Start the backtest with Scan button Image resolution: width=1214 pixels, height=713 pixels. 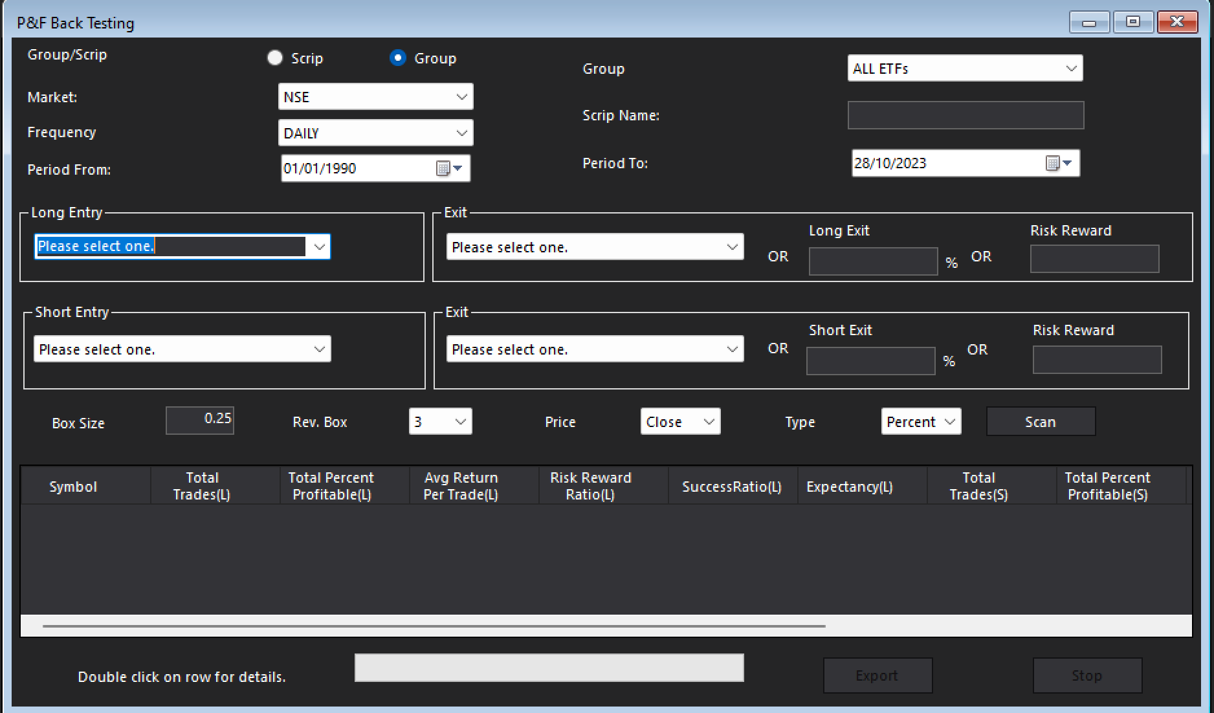[1041, 421]
